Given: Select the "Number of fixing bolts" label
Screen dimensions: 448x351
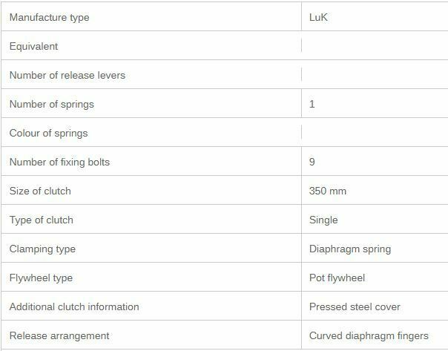Looking at the screenshot, I should pyautogui.click(x=59, y=162).
